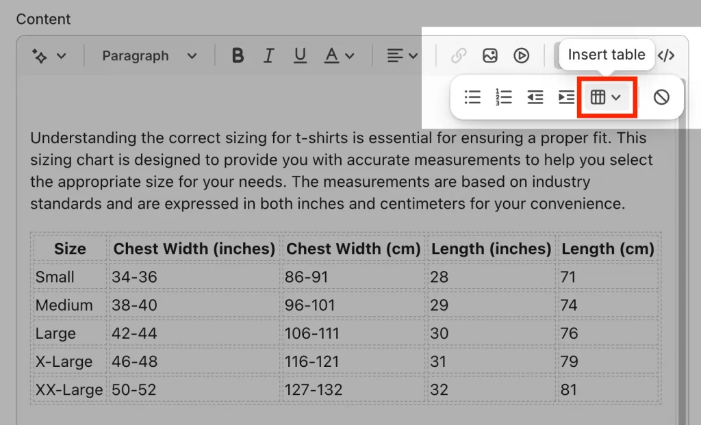Open the text color picker

tap(340, 56)
